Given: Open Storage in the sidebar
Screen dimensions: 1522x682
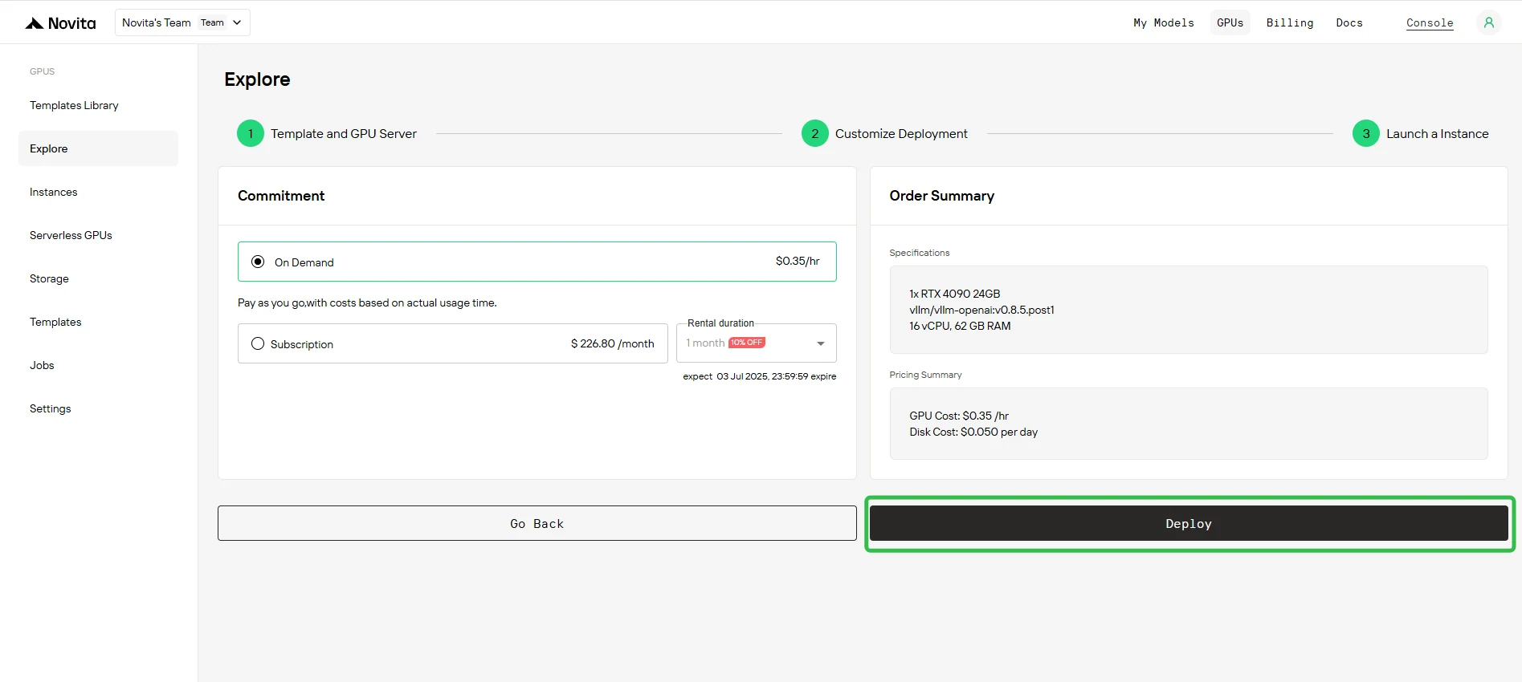Looking at the screenshot, I should (x=49, y=278).
